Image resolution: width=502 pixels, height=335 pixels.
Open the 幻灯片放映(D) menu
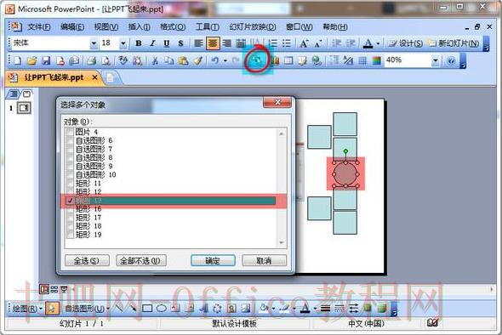pos(253,27)
